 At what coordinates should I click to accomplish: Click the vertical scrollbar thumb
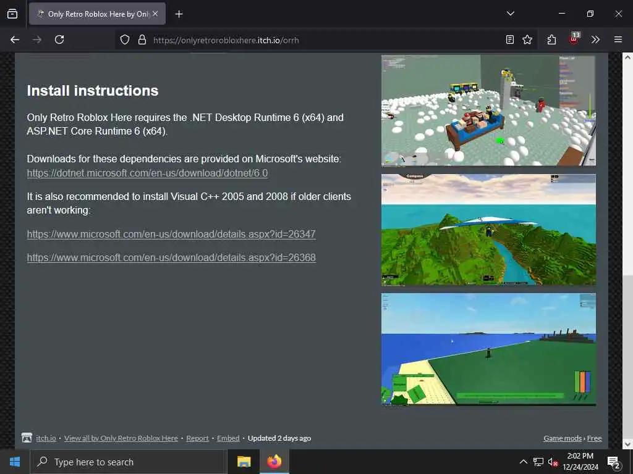627,357
